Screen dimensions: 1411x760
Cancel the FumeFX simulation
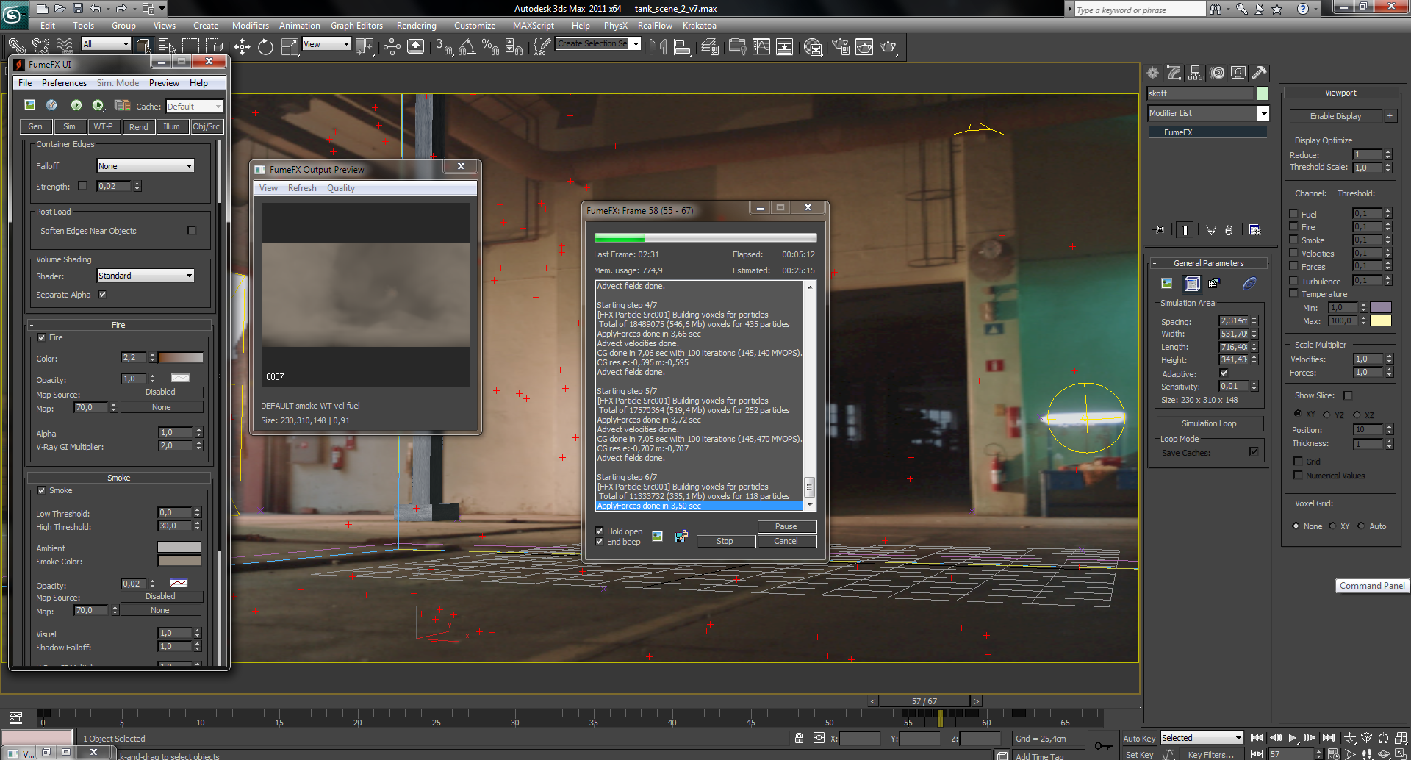(x=786, y=541)
